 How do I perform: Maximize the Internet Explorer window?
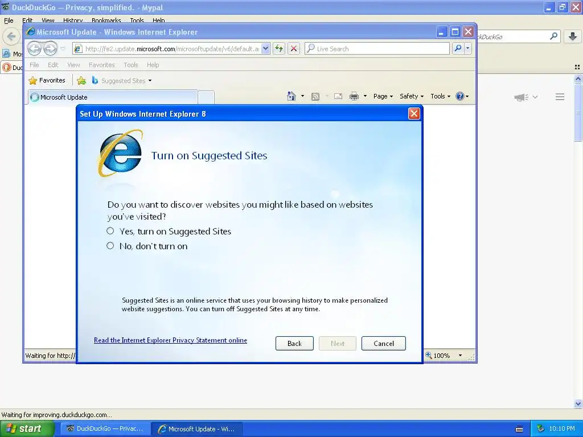point(455,32)
